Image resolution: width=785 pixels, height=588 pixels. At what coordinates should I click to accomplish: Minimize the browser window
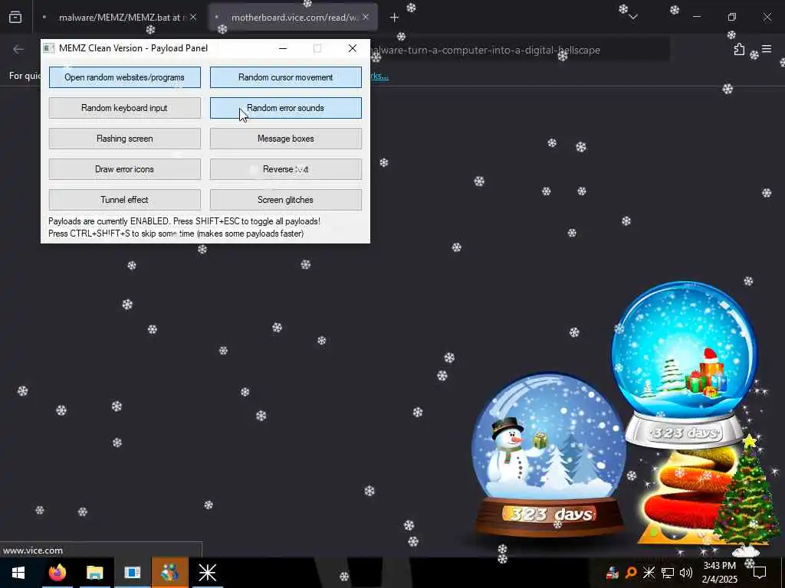tap(697, 17)
